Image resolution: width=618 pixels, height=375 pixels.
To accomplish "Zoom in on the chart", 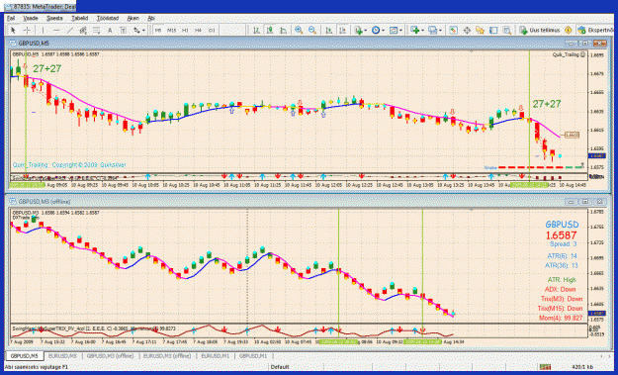I will tap(299, 31).
